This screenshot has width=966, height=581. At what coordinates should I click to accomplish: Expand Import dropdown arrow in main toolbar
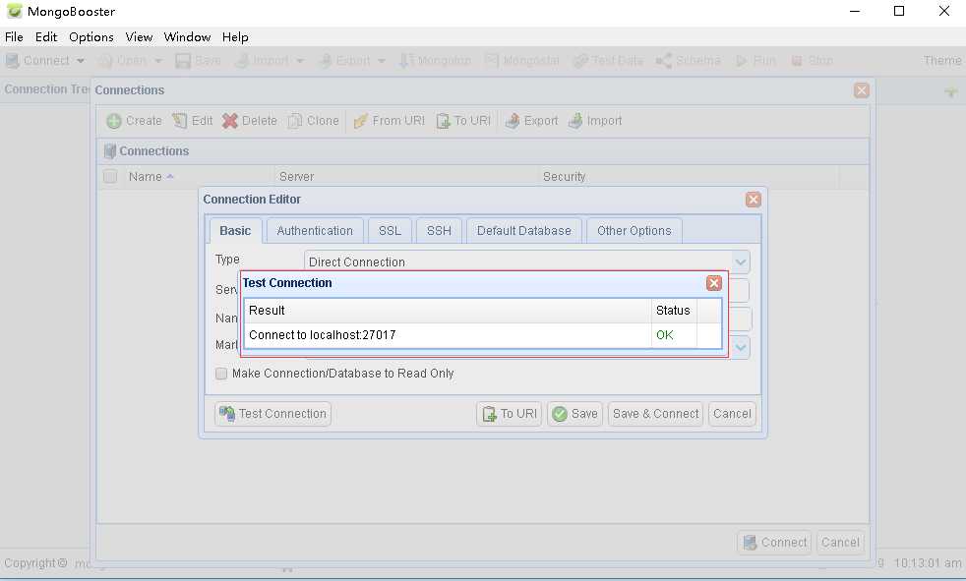(x=299, y=61)
